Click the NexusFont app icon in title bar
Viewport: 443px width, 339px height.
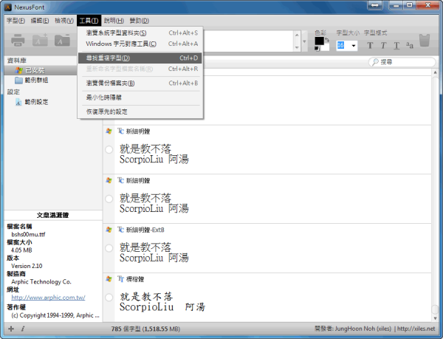(x=8, y=7)
